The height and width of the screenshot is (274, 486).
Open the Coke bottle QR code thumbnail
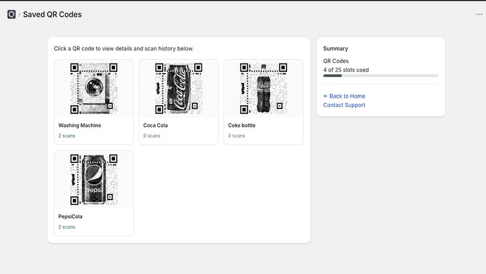pos(264,89)
